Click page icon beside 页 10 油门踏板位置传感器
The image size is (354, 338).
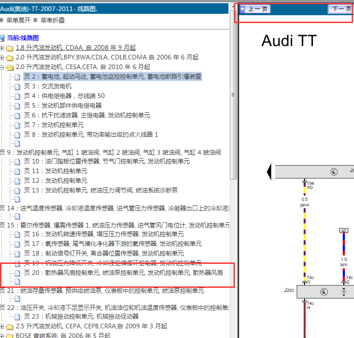click(18, 162)
